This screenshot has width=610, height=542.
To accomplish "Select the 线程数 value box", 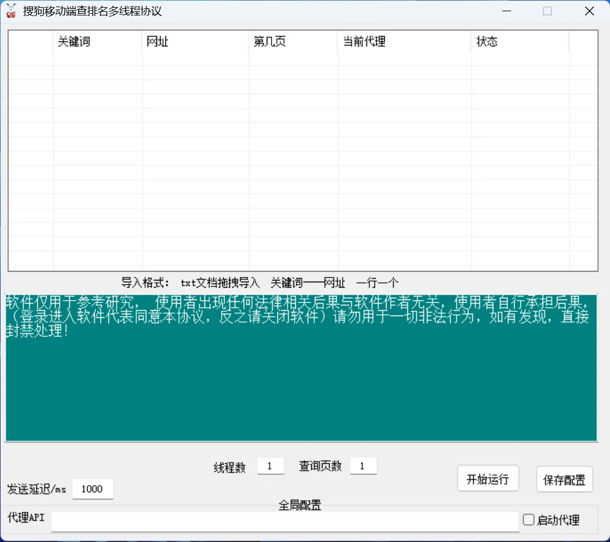I will 271,466.
